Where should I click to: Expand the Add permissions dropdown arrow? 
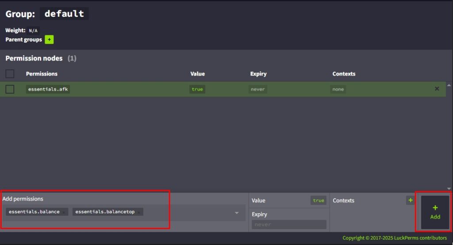(237, 213)
